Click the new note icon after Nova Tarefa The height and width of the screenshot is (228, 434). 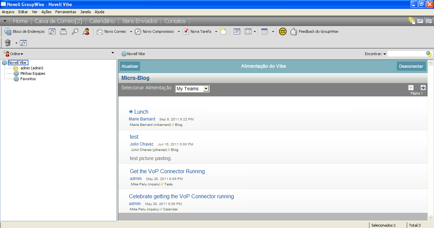[223, 31]
